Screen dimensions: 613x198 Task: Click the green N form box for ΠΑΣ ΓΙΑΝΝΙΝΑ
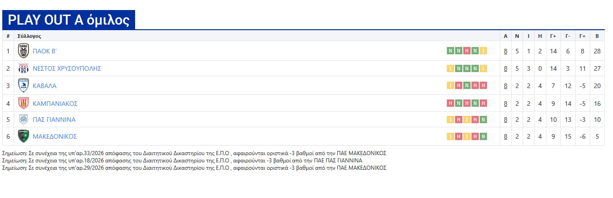pos(483,120)
